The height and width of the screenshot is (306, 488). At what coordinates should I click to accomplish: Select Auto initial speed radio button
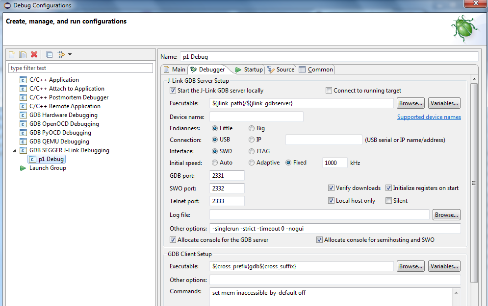coord(215,163)
